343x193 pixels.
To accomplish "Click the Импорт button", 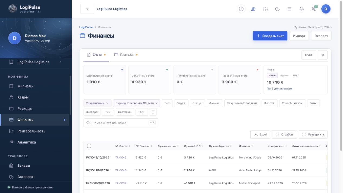I will (299, 36).
